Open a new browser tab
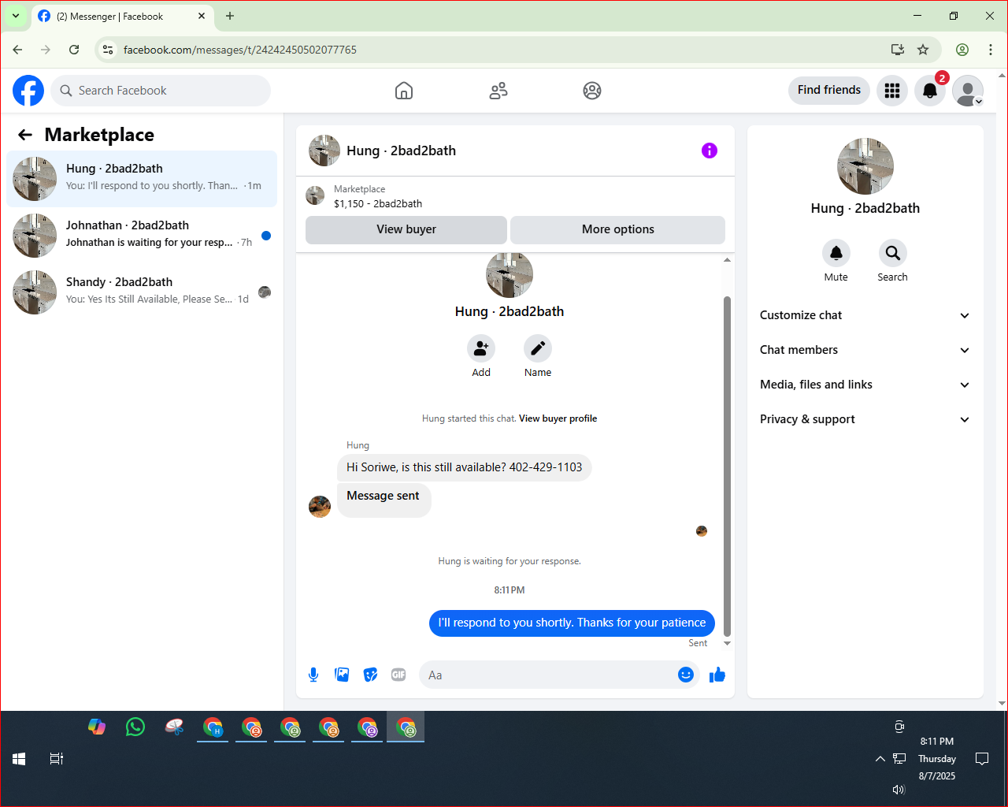1008x807 pixels. (230, 16)
